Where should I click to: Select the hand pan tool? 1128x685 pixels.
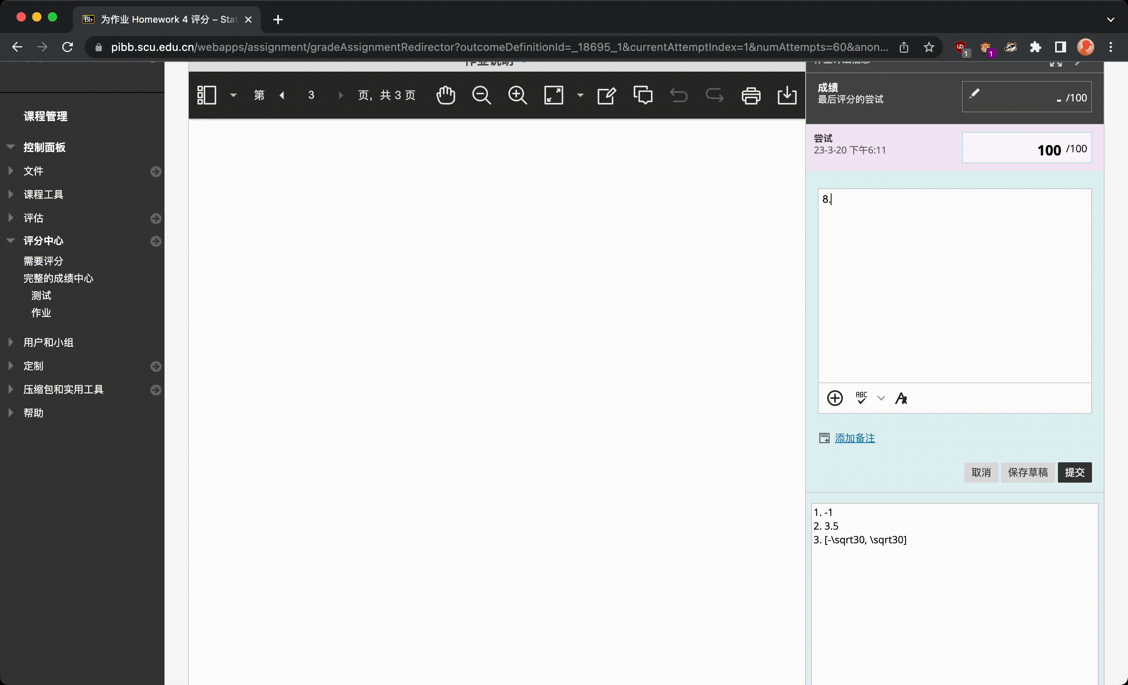point(445,95)
